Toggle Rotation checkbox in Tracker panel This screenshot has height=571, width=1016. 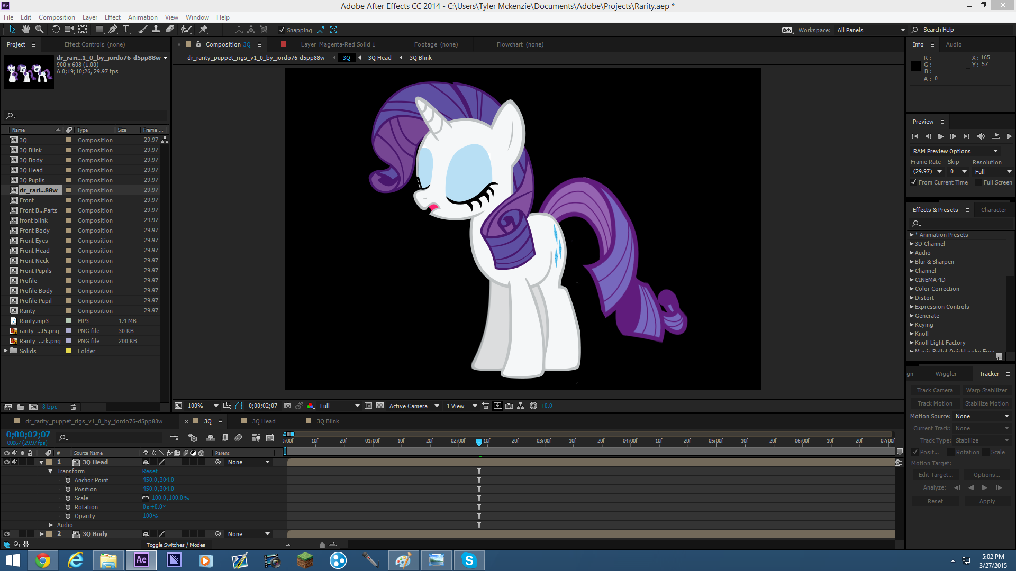951,452
